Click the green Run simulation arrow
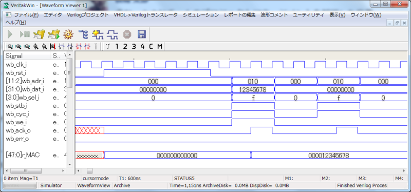 pyautogui.click(x=10, y=34)
